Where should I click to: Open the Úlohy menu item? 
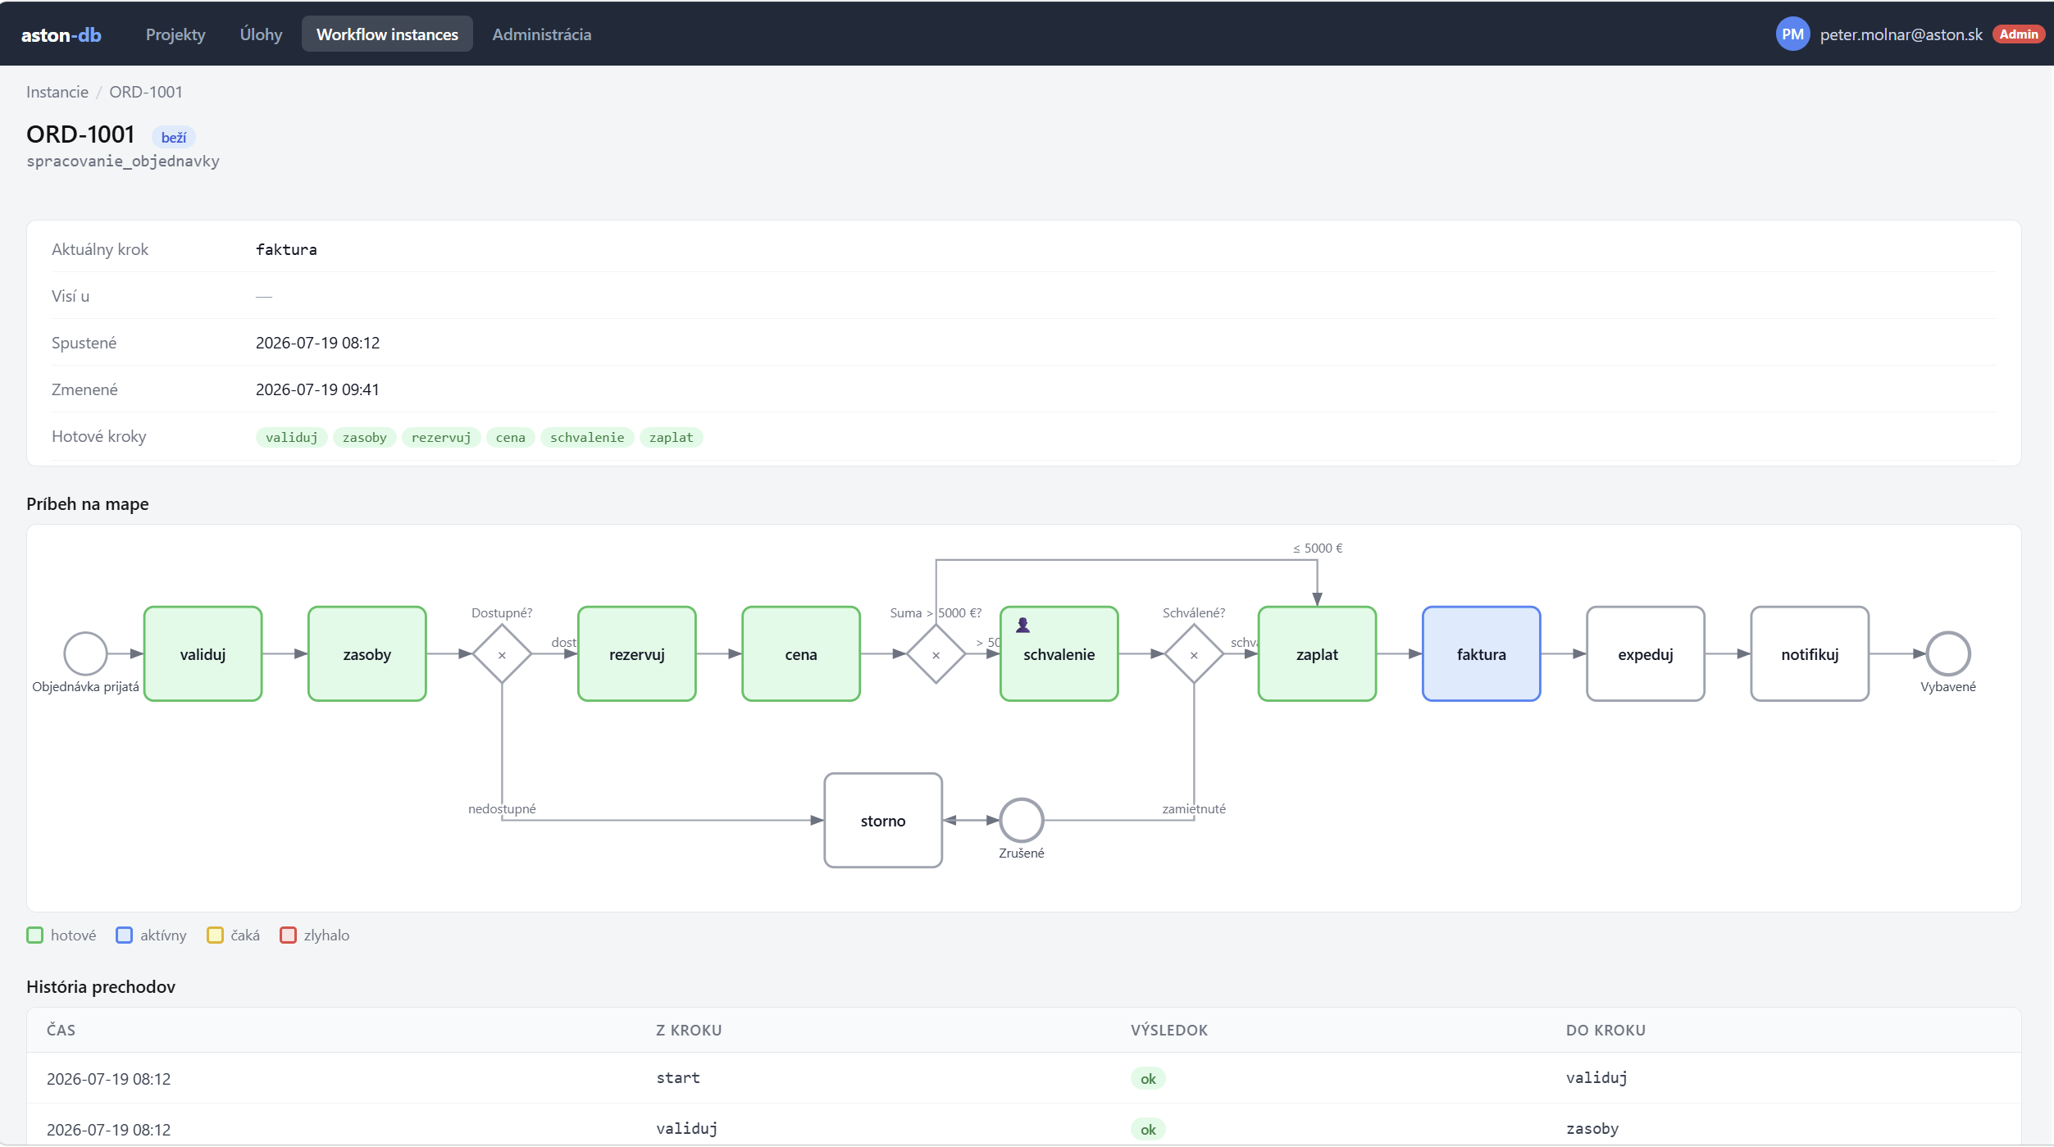(x=261, y=34)
